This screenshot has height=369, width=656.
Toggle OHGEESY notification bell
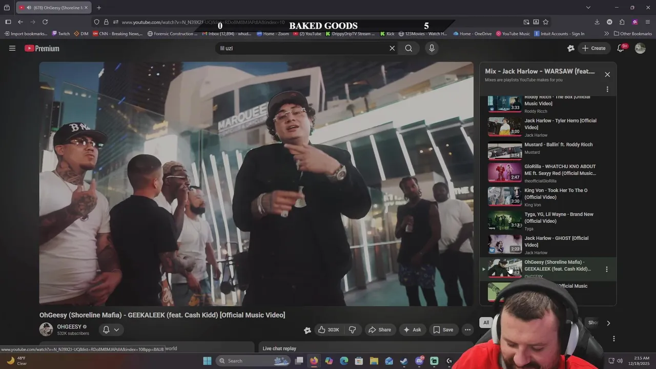pos(106,330)
